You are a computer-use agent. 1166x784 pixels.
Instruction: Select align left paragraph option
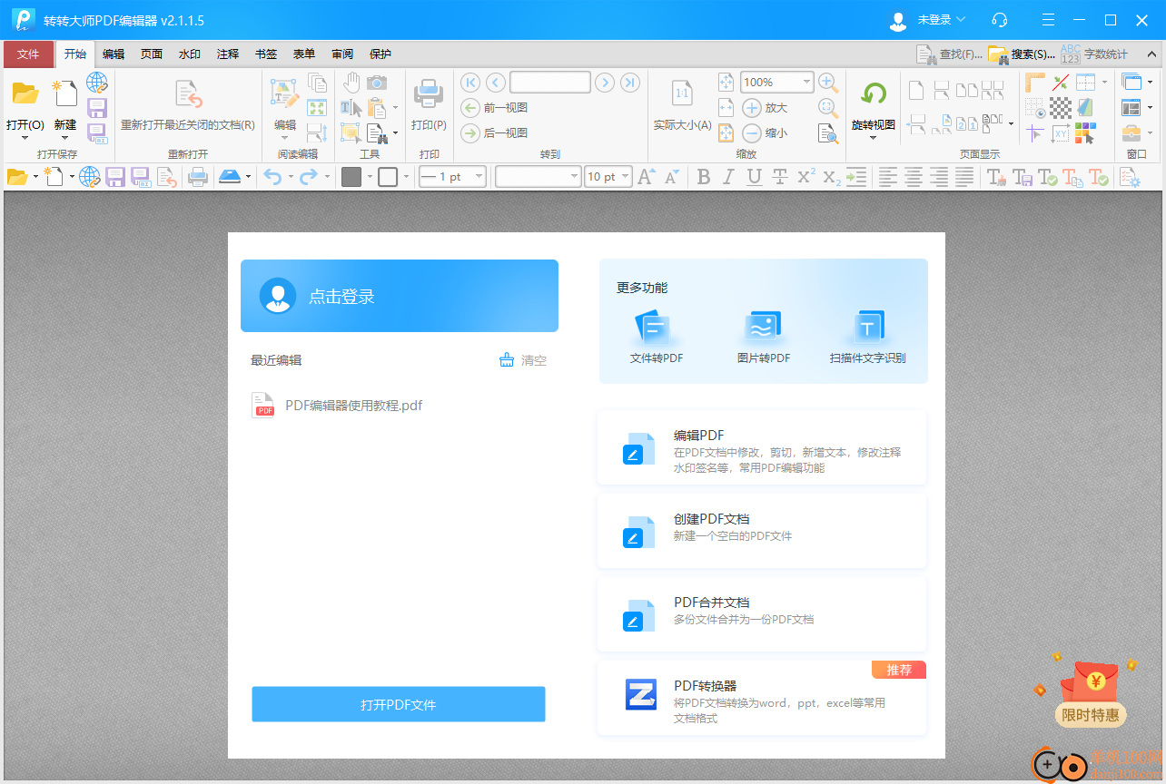(x=888, y=177)
